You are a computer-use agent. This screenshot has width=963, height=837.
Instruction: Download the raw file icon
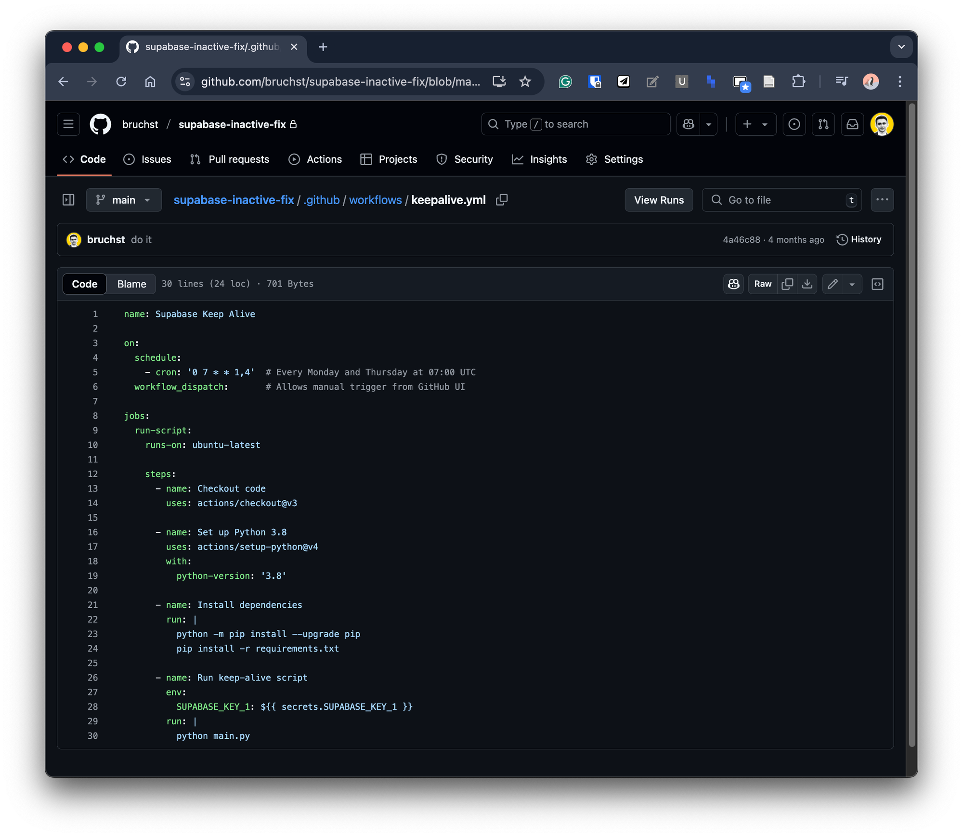tap(807, 284)
